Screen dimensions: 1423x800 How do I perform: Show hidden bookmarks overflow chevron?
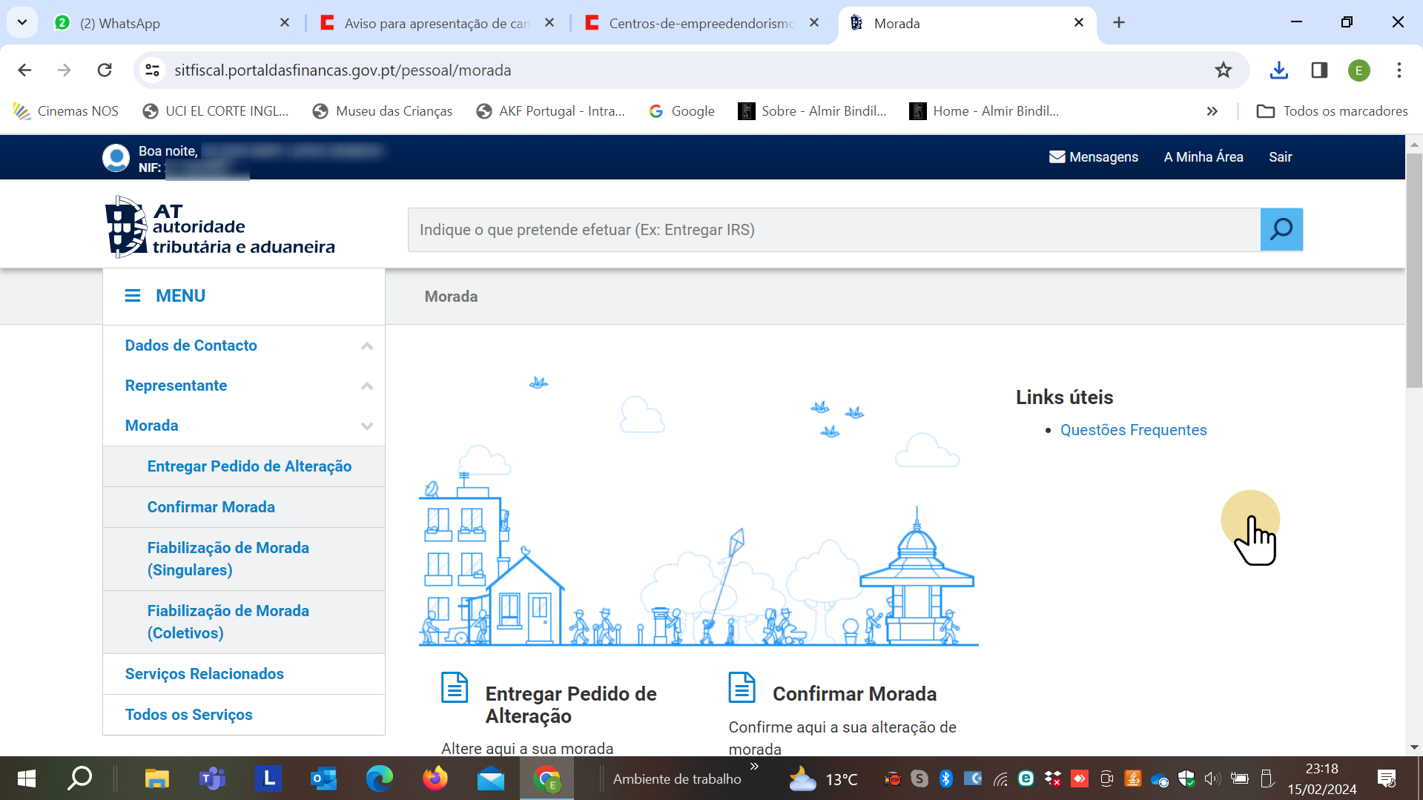(x=1212, y=111)
